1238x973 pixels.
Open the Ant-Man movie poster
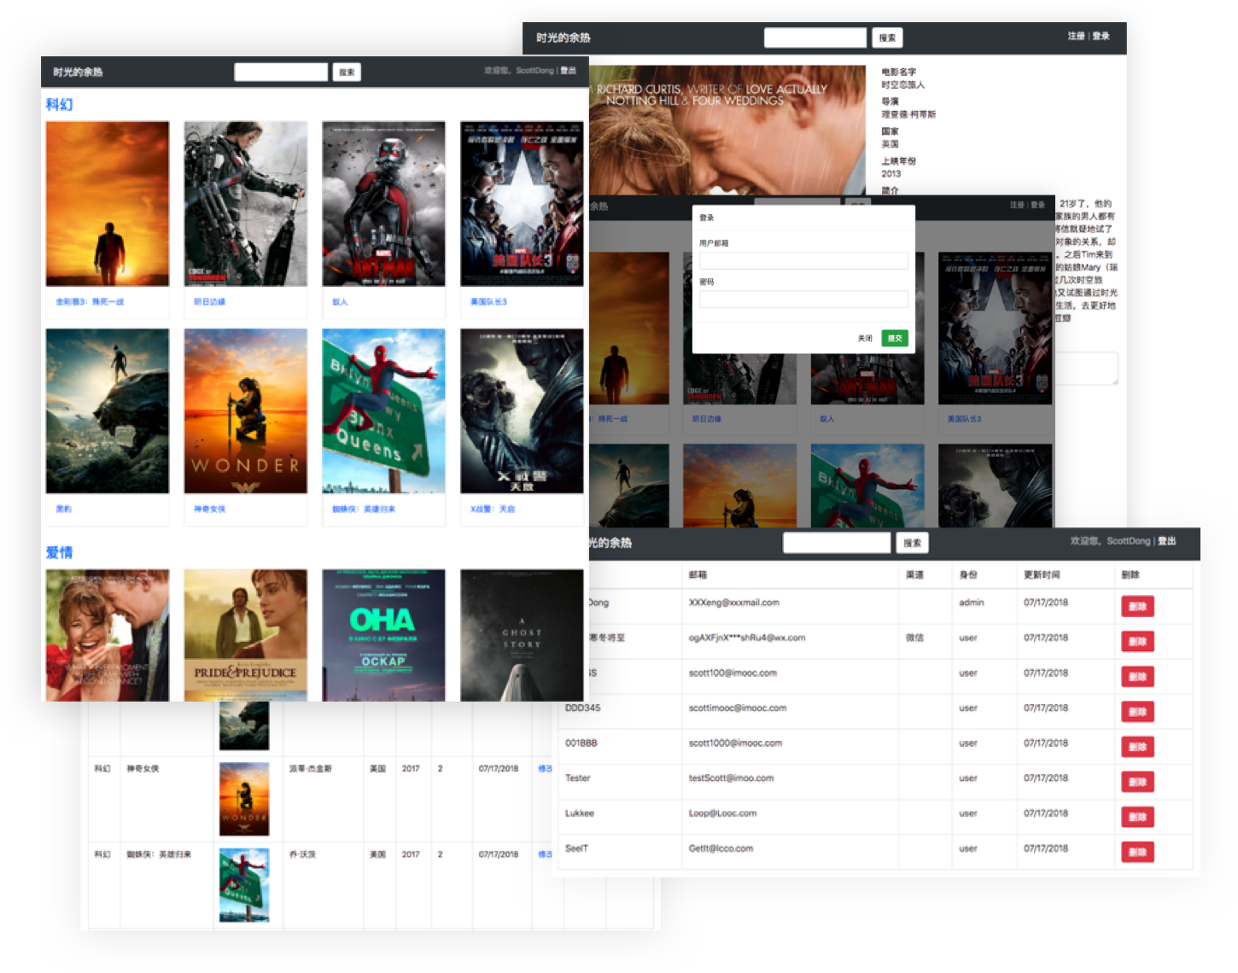click(383, 204)
